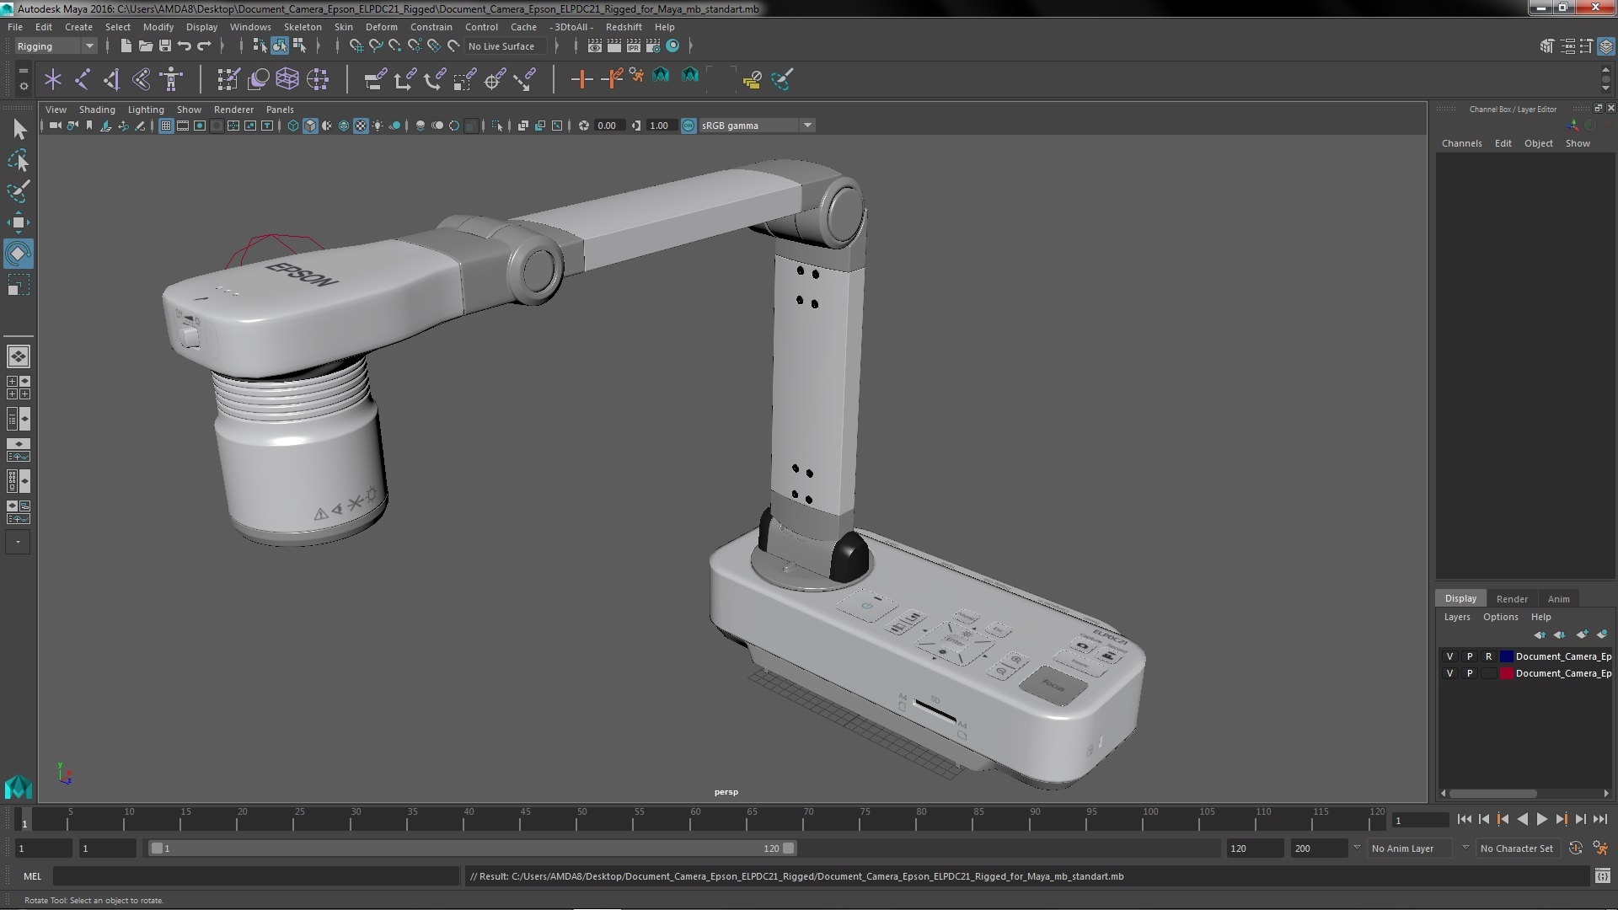
Task: Open the Layers menu in Layer Editor
Action: coord(1456,617)
